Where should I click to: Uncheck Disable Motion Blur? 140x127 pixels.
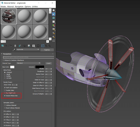tap(5, 96)
